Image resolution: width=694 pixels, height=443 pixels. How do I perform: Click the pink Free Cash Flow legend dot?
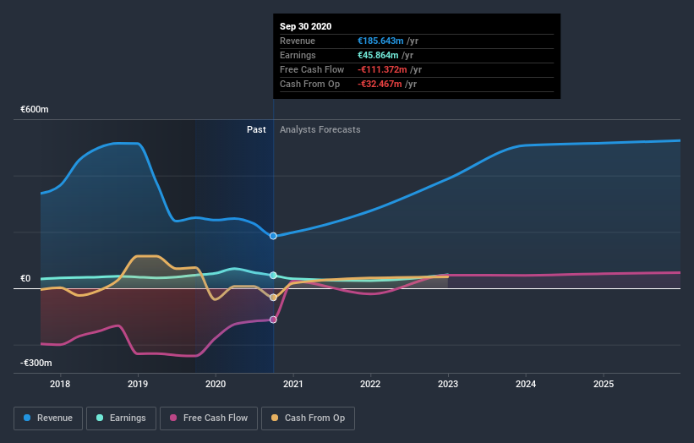[173, 418]
